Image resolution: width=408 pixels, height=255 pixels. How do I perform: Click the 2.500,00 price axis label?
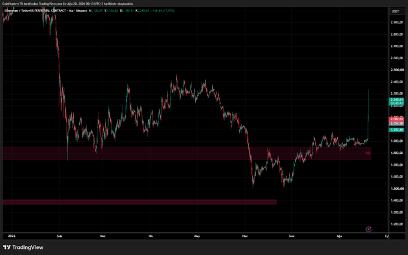[397, 70]
